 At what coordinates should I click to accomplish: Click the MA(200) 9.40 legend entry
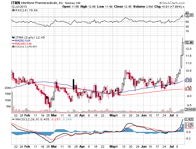pos(23,44)
